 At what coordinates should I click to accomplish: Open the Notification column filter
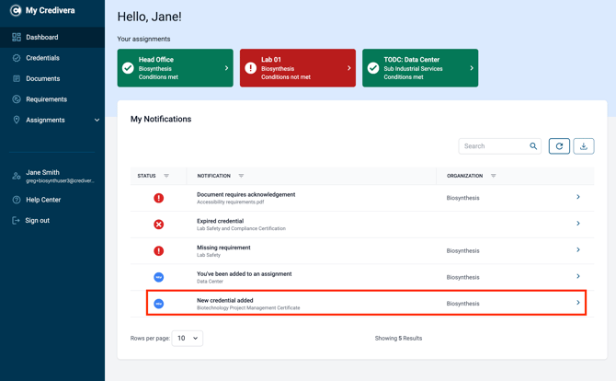click(x=241, y=176)
